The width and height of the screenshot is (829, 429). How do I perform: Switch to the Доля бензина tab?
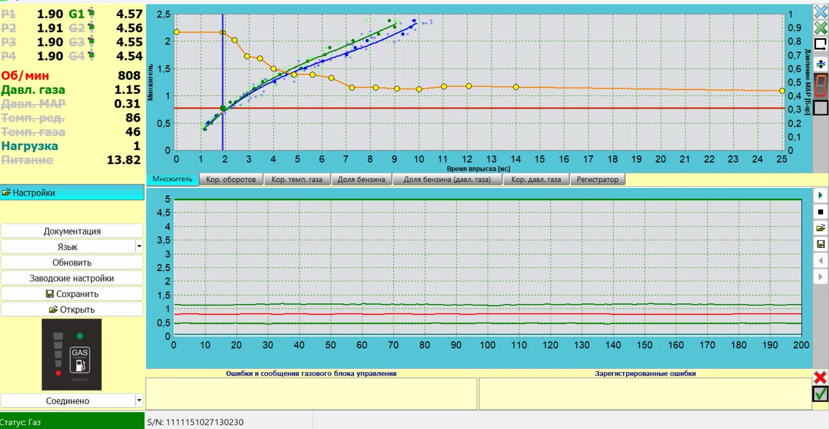[x=361, y=179]
